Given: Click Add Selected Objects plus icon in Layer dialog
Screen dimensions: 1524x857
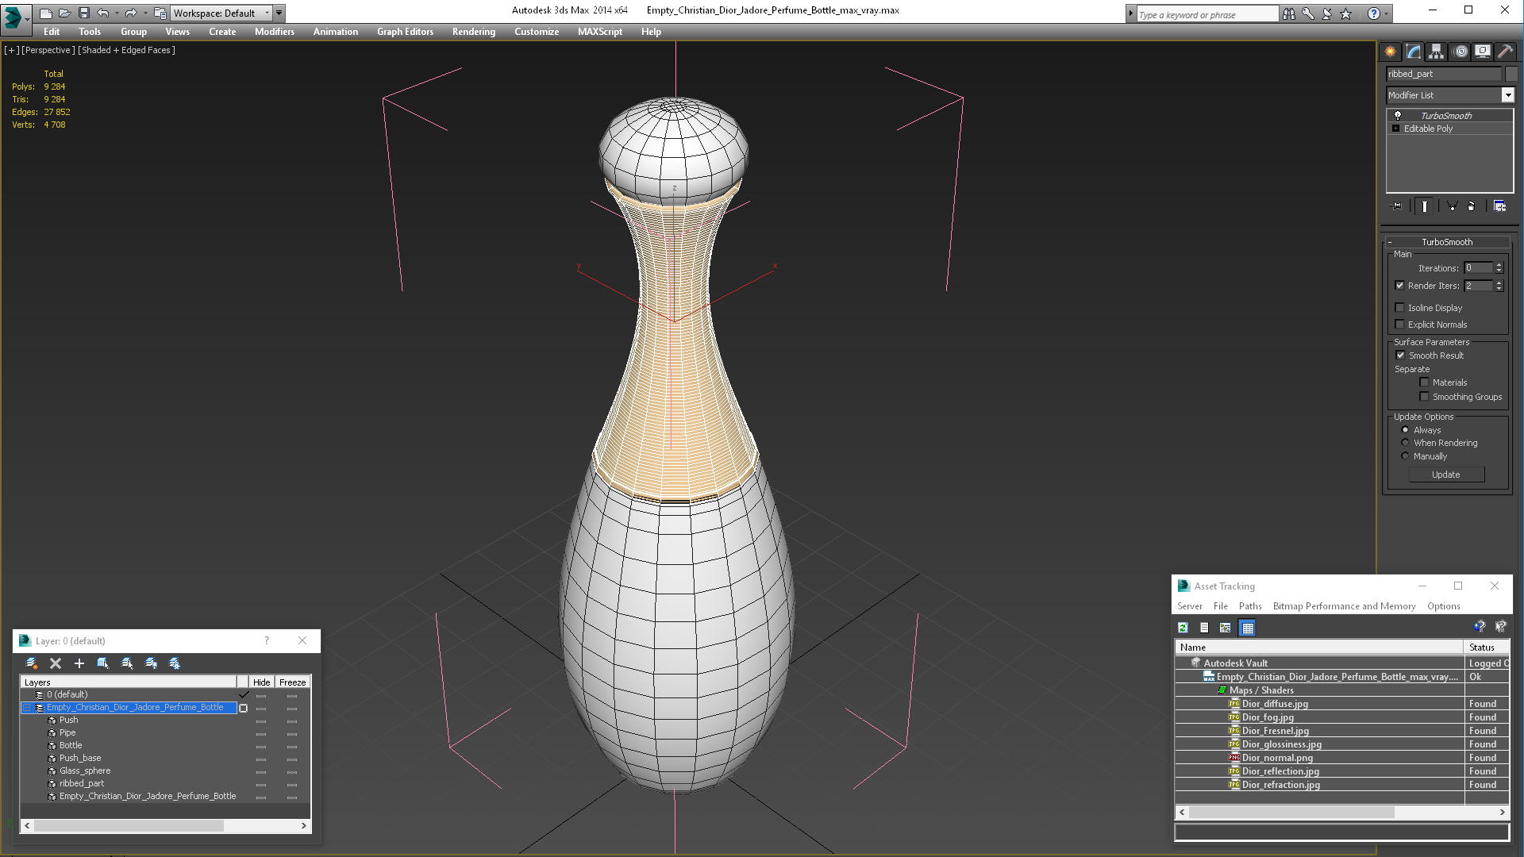Looking at the screenshot, I should coord(79,663).
